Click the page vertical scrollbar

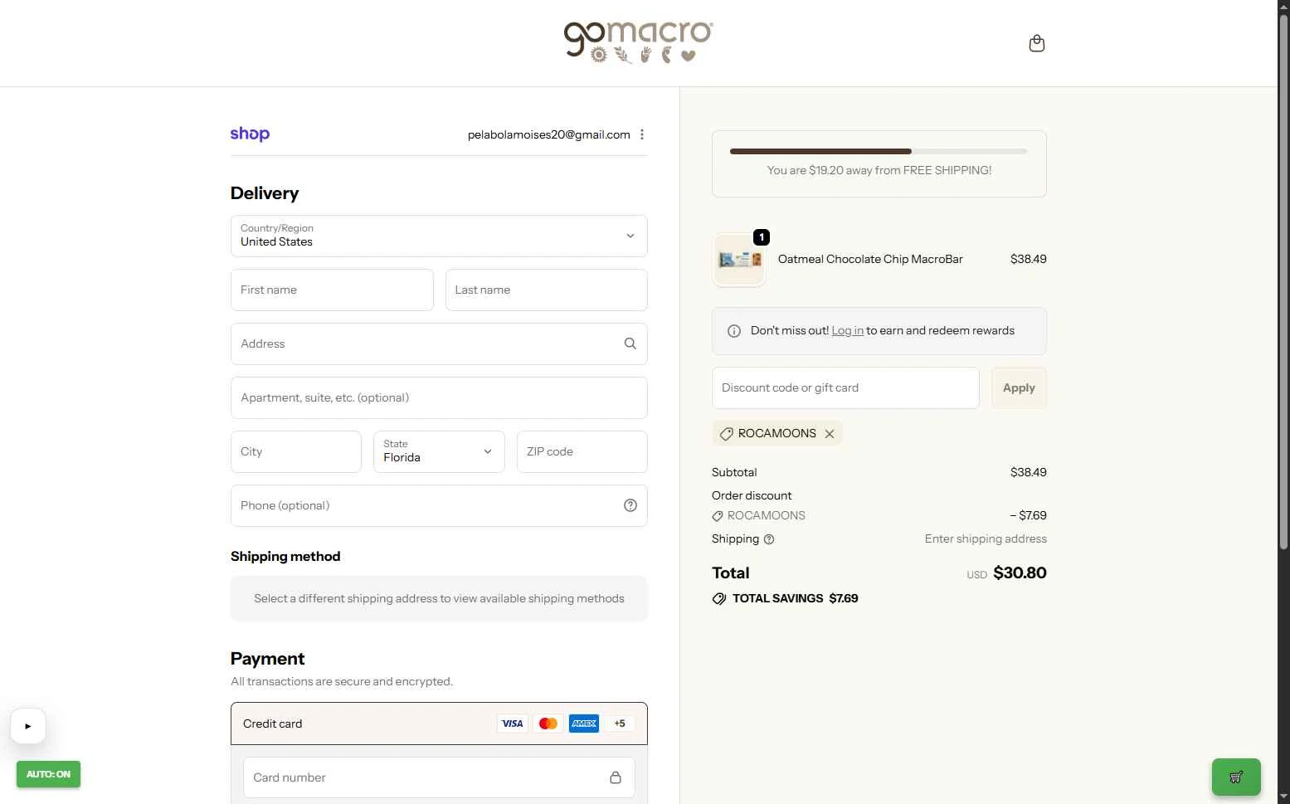pos(1283,282)
